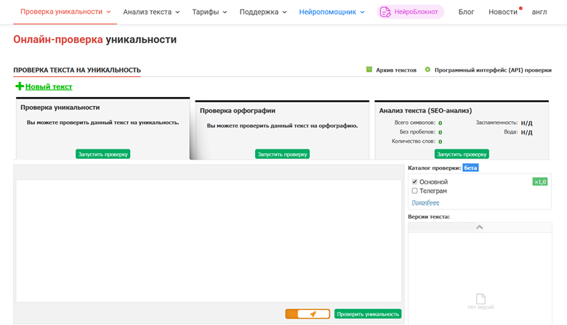This screenshot has height=325, width=567.
Task: Go to the Блог page
Action: pos(466,12)
